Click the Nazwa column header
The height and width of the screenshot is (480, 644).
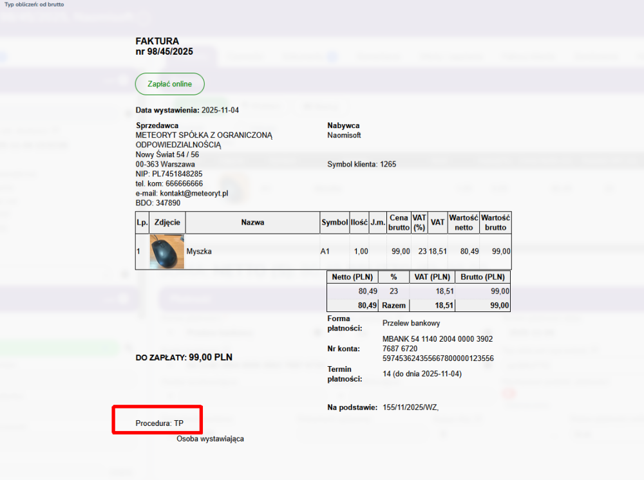click(252, 223)
